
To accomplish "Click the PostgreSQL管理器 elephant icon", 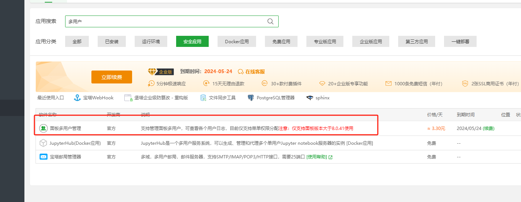I will point(251,98).
